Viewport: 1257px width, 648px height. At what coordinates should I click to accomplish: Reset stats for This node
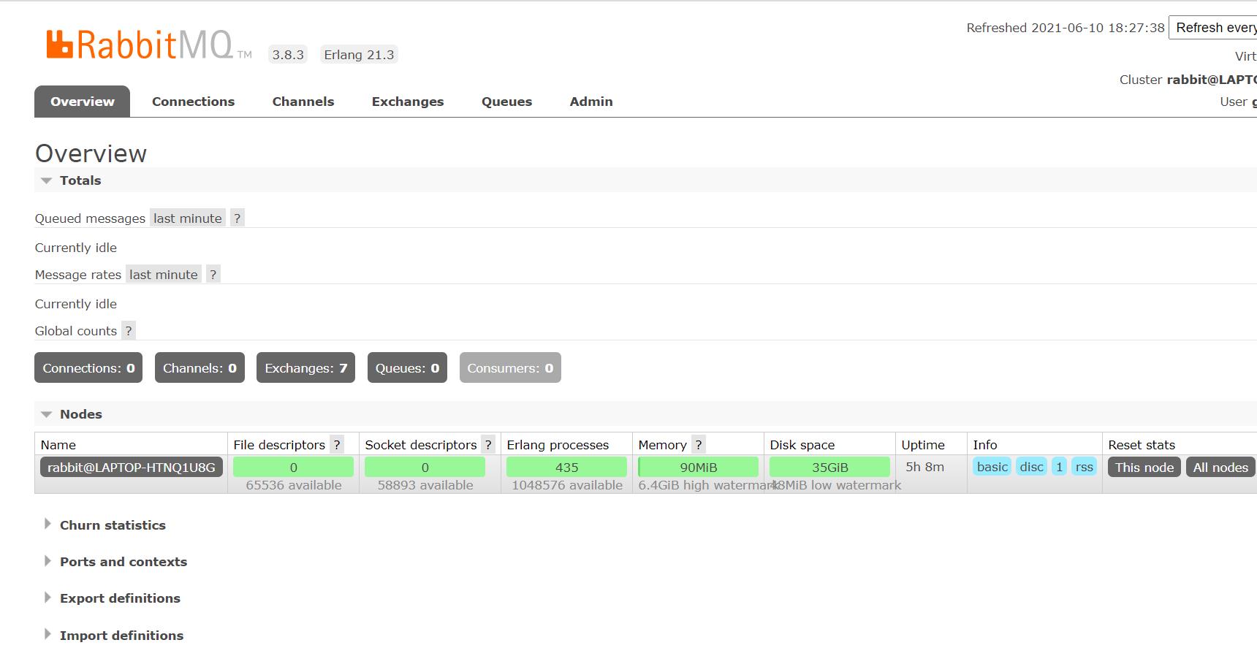coord(1144,467)
